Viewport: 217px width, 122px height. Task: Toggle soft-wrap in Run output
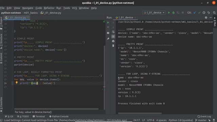point(113,32)
